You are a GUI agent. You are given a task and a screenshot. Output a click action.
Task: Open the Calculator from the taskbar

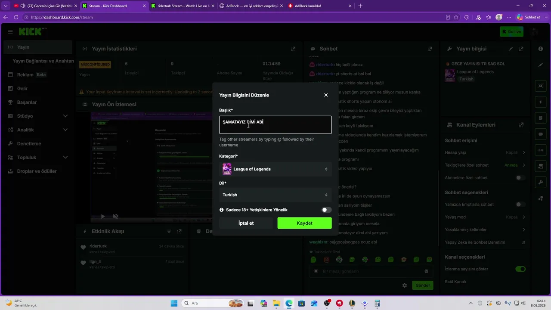click(x=377, y=303)
